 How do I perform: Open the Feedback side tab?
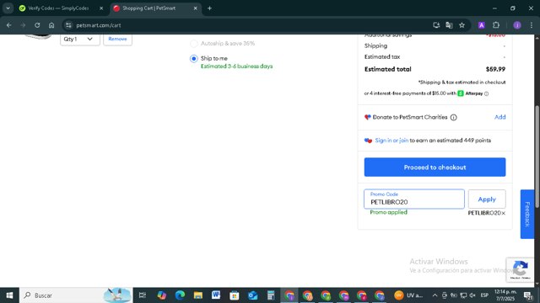pos(526,214)
